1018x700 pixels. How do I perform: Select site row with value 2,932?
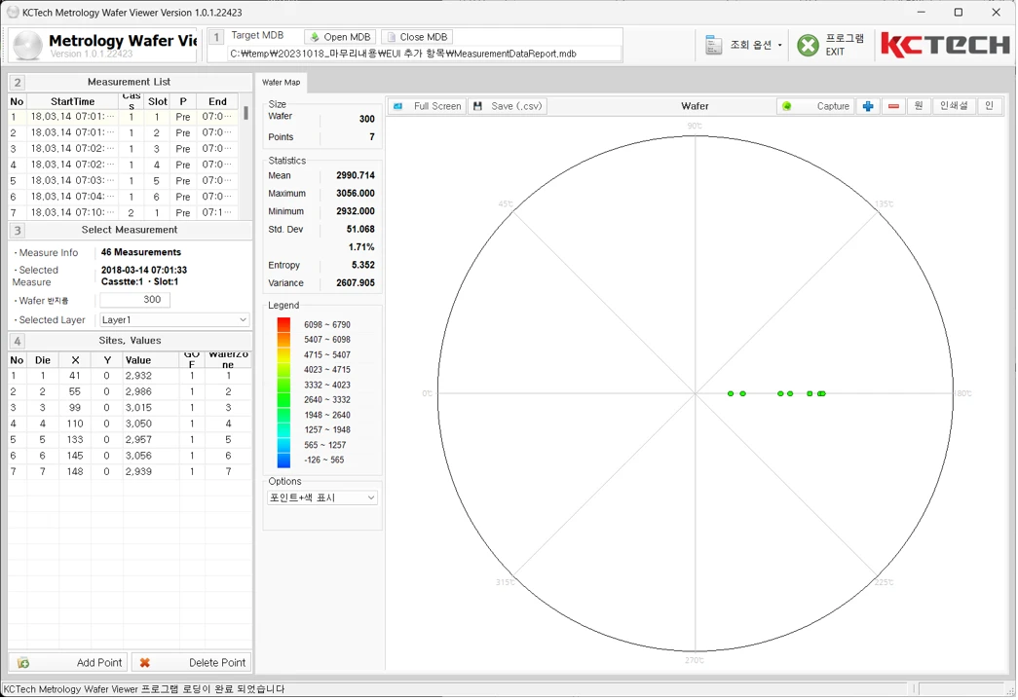tap(130, 376)
